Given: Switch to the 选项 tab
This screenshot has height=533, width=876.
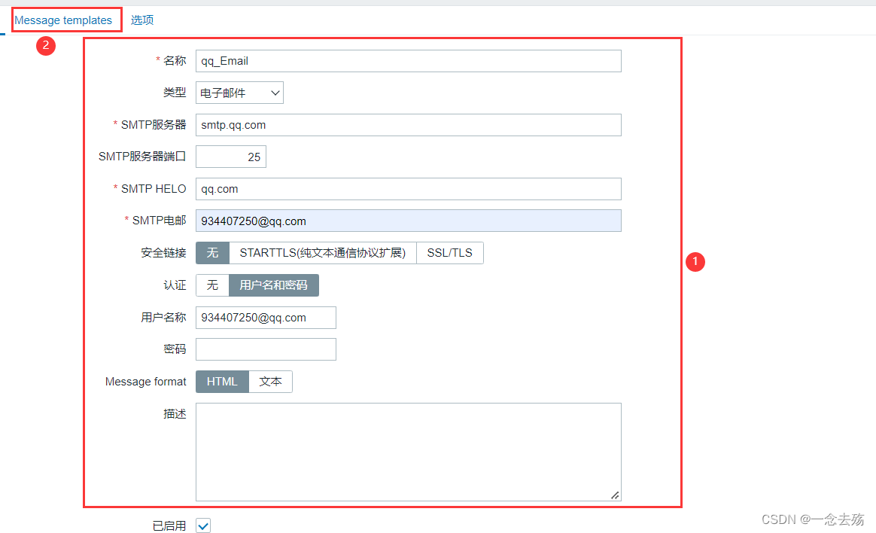Looking at the screenshot, I should pos(142,20).
